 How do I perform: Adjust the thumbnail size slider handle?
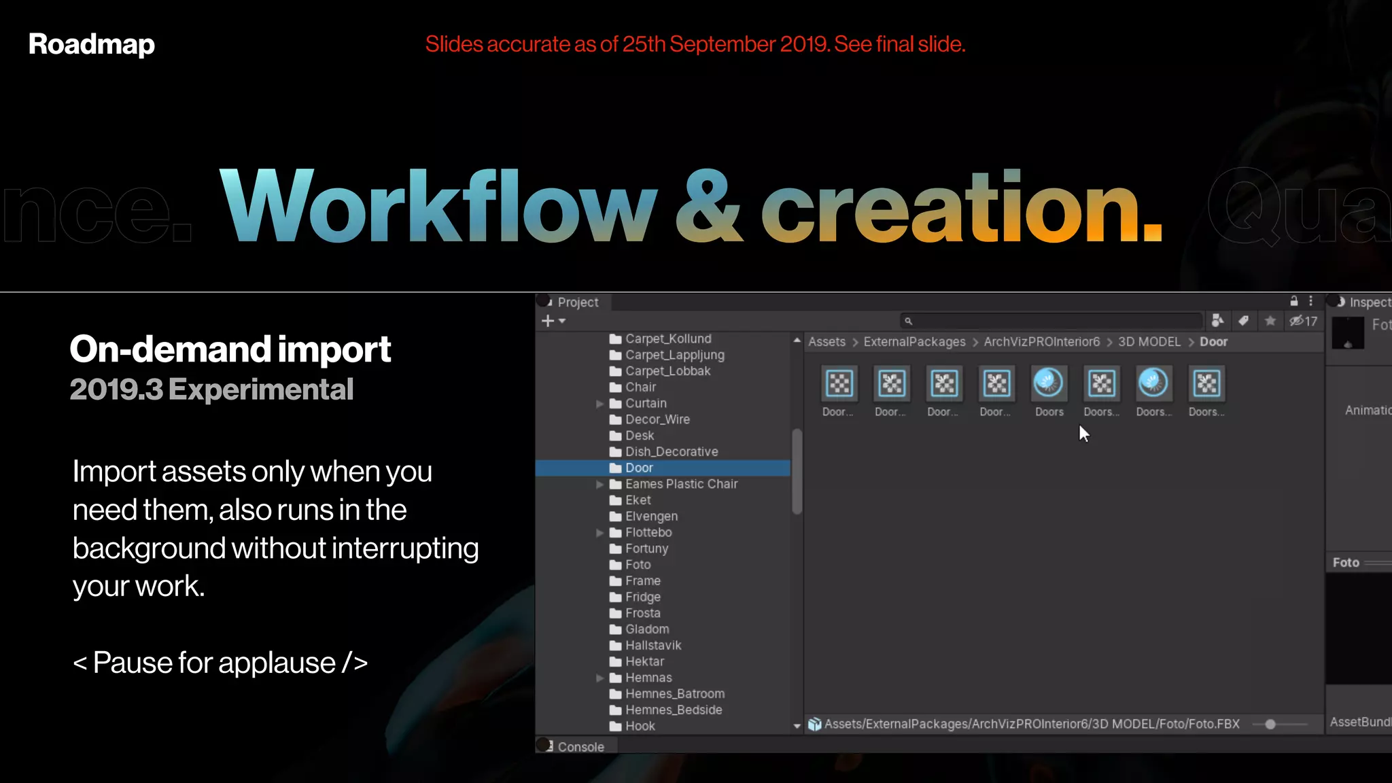coord(1270,725)
